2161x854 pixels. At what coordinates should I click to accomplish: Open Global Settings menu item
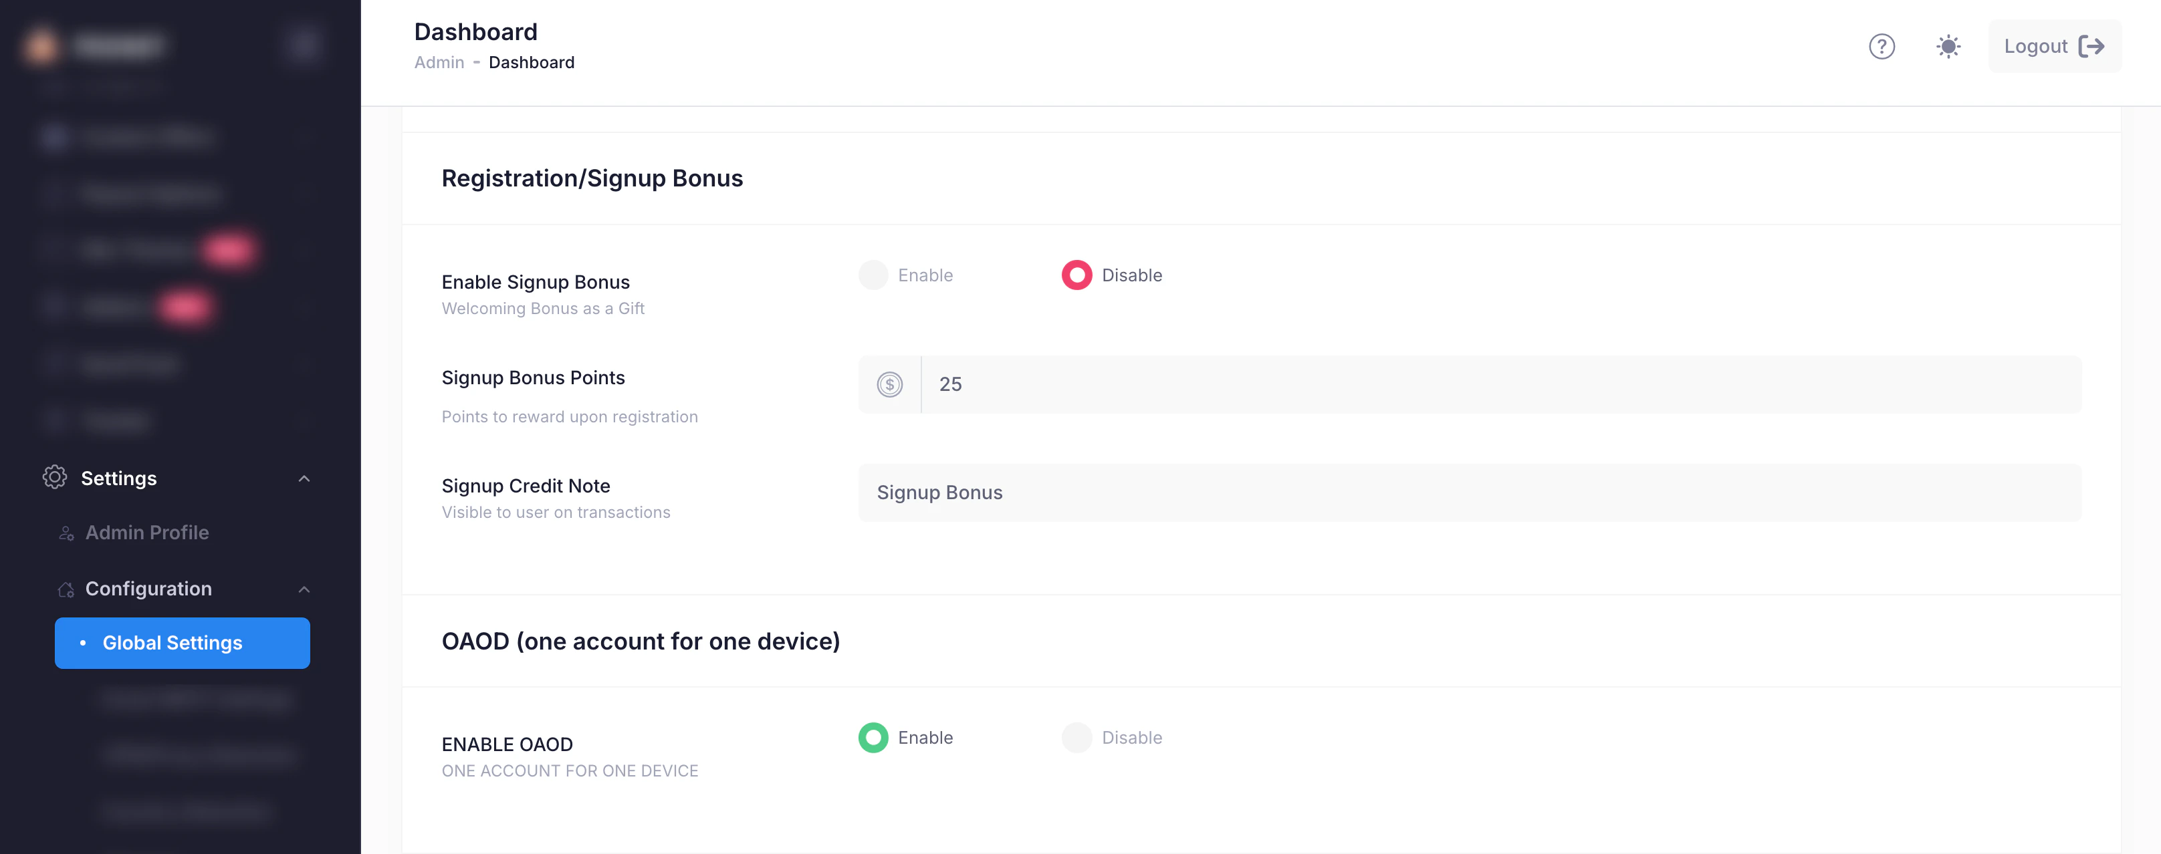tap(182, 643)
